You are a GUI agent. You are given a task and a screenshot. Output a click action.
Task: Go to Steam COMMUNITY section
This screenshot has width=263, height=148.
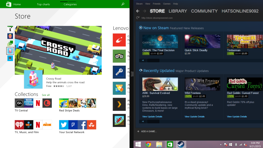[x=204, y=11]
